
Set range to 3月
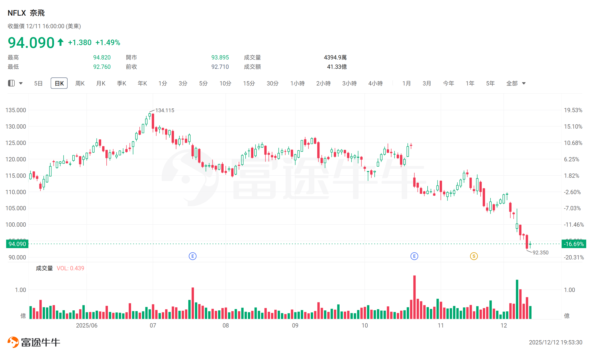[427, 83]
